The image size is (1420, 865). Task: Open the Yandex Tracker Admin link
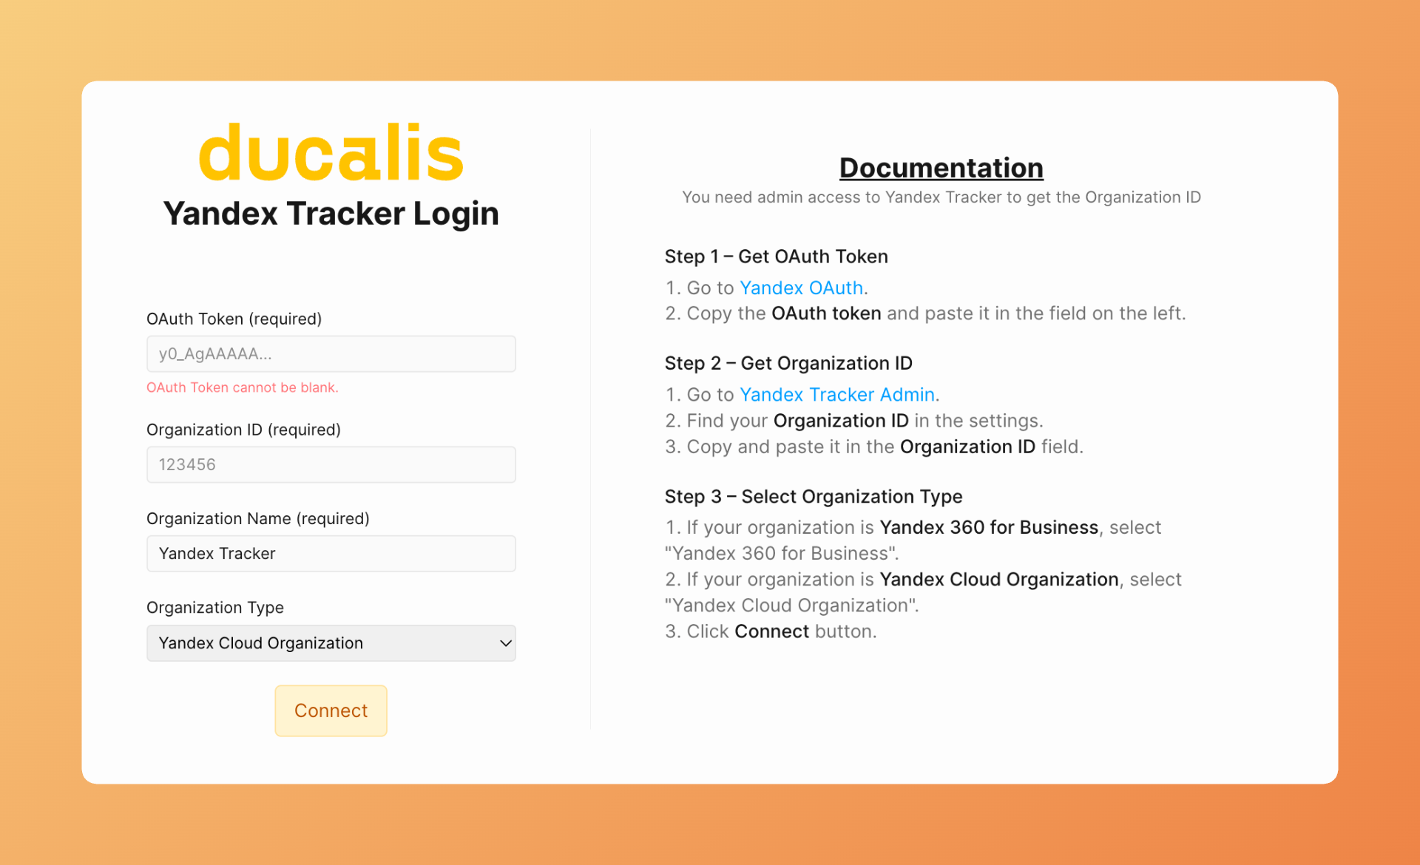click(x=837, y=395)
